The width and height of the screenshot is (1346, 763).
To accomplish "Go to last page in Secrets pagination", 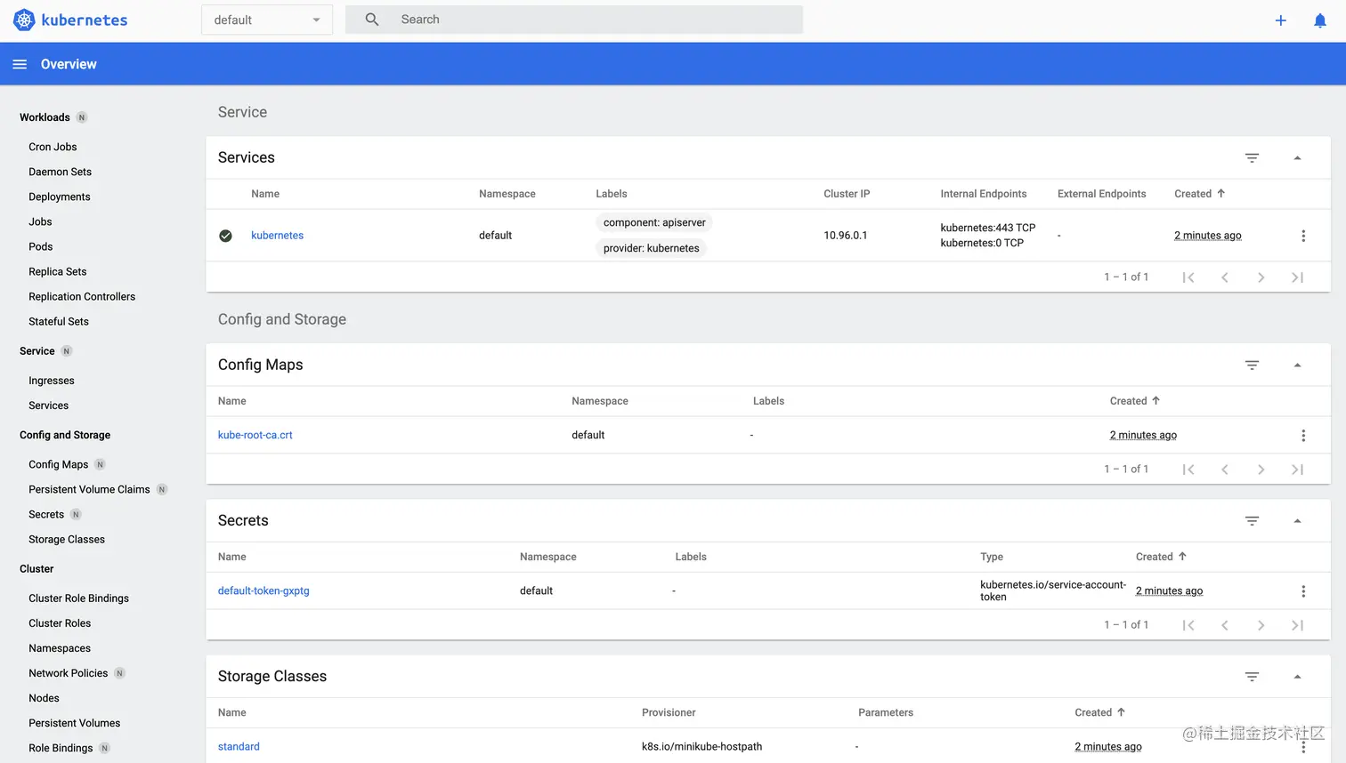I will [x=1297, y=625].
